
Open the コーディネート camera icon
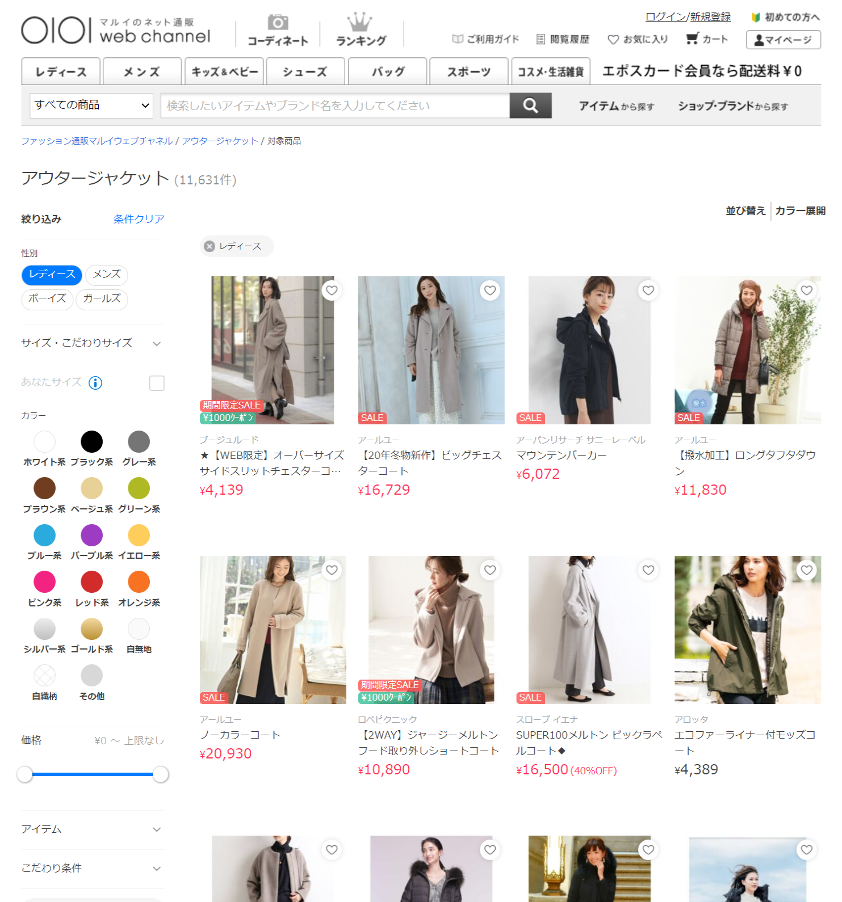pos(278,23)
